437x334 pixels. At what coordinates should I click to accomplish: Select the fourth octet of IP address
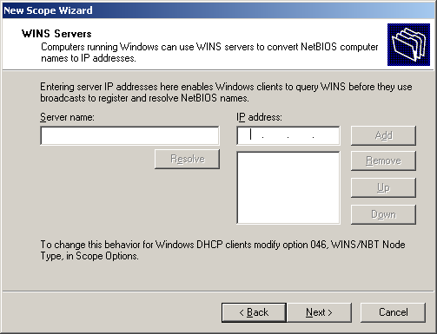326,135
